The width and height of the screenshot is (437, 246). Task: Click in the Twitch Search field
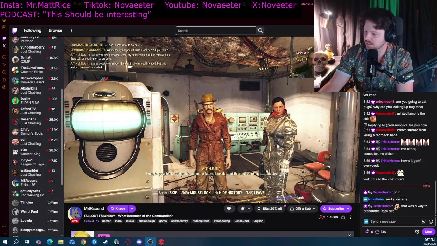coord(215,31)
